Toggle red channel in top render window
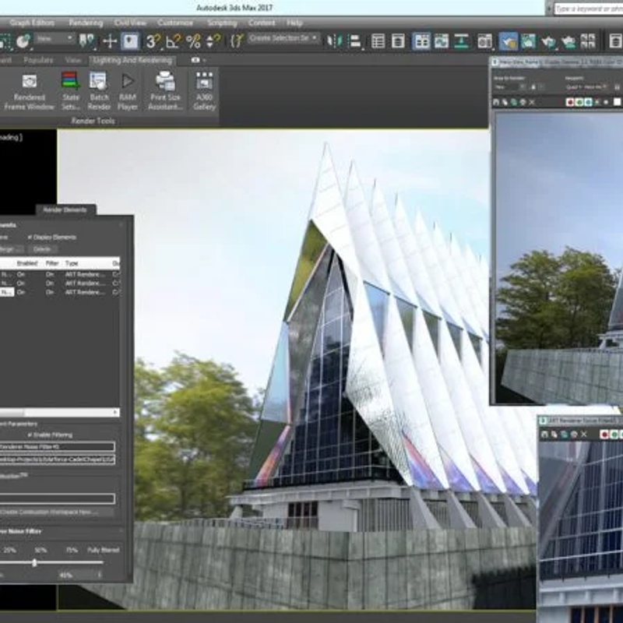 coord(570,102)
